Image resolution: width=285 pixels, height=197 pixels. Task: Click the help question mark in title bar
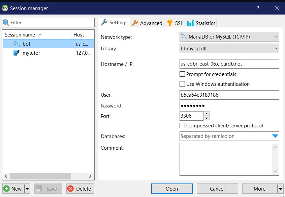coord(258,8)
